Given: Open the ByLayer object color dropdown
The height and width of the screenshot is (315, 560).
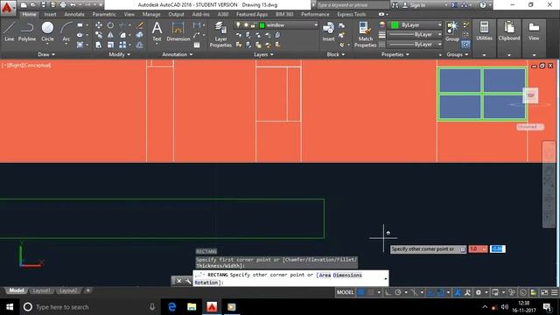Looking at the screenshot, I should click(439, 25).
